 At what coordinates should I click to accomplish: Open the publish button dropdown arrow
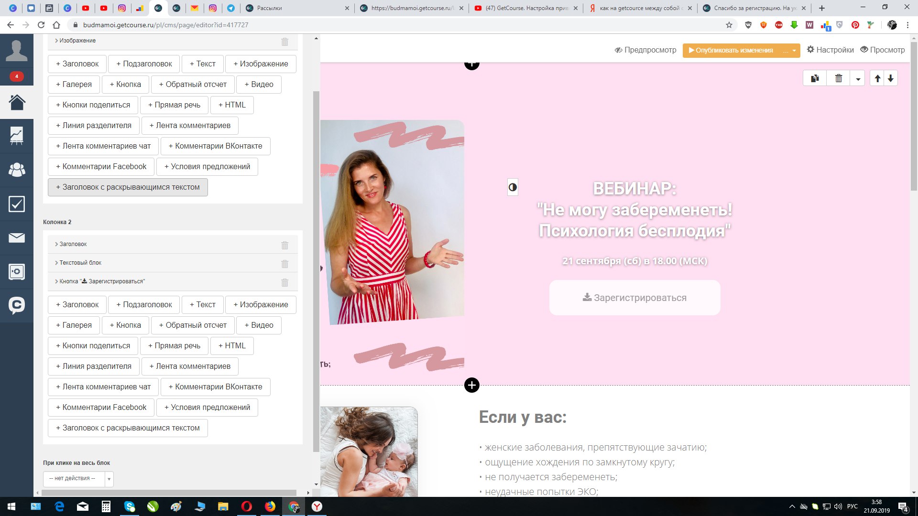click(x=794, y=50)
